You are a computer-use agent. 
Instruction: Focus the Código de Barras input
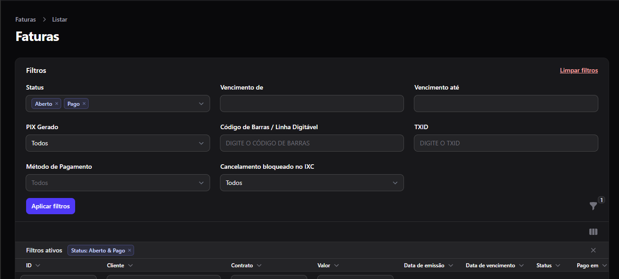(x=312, y=143)
